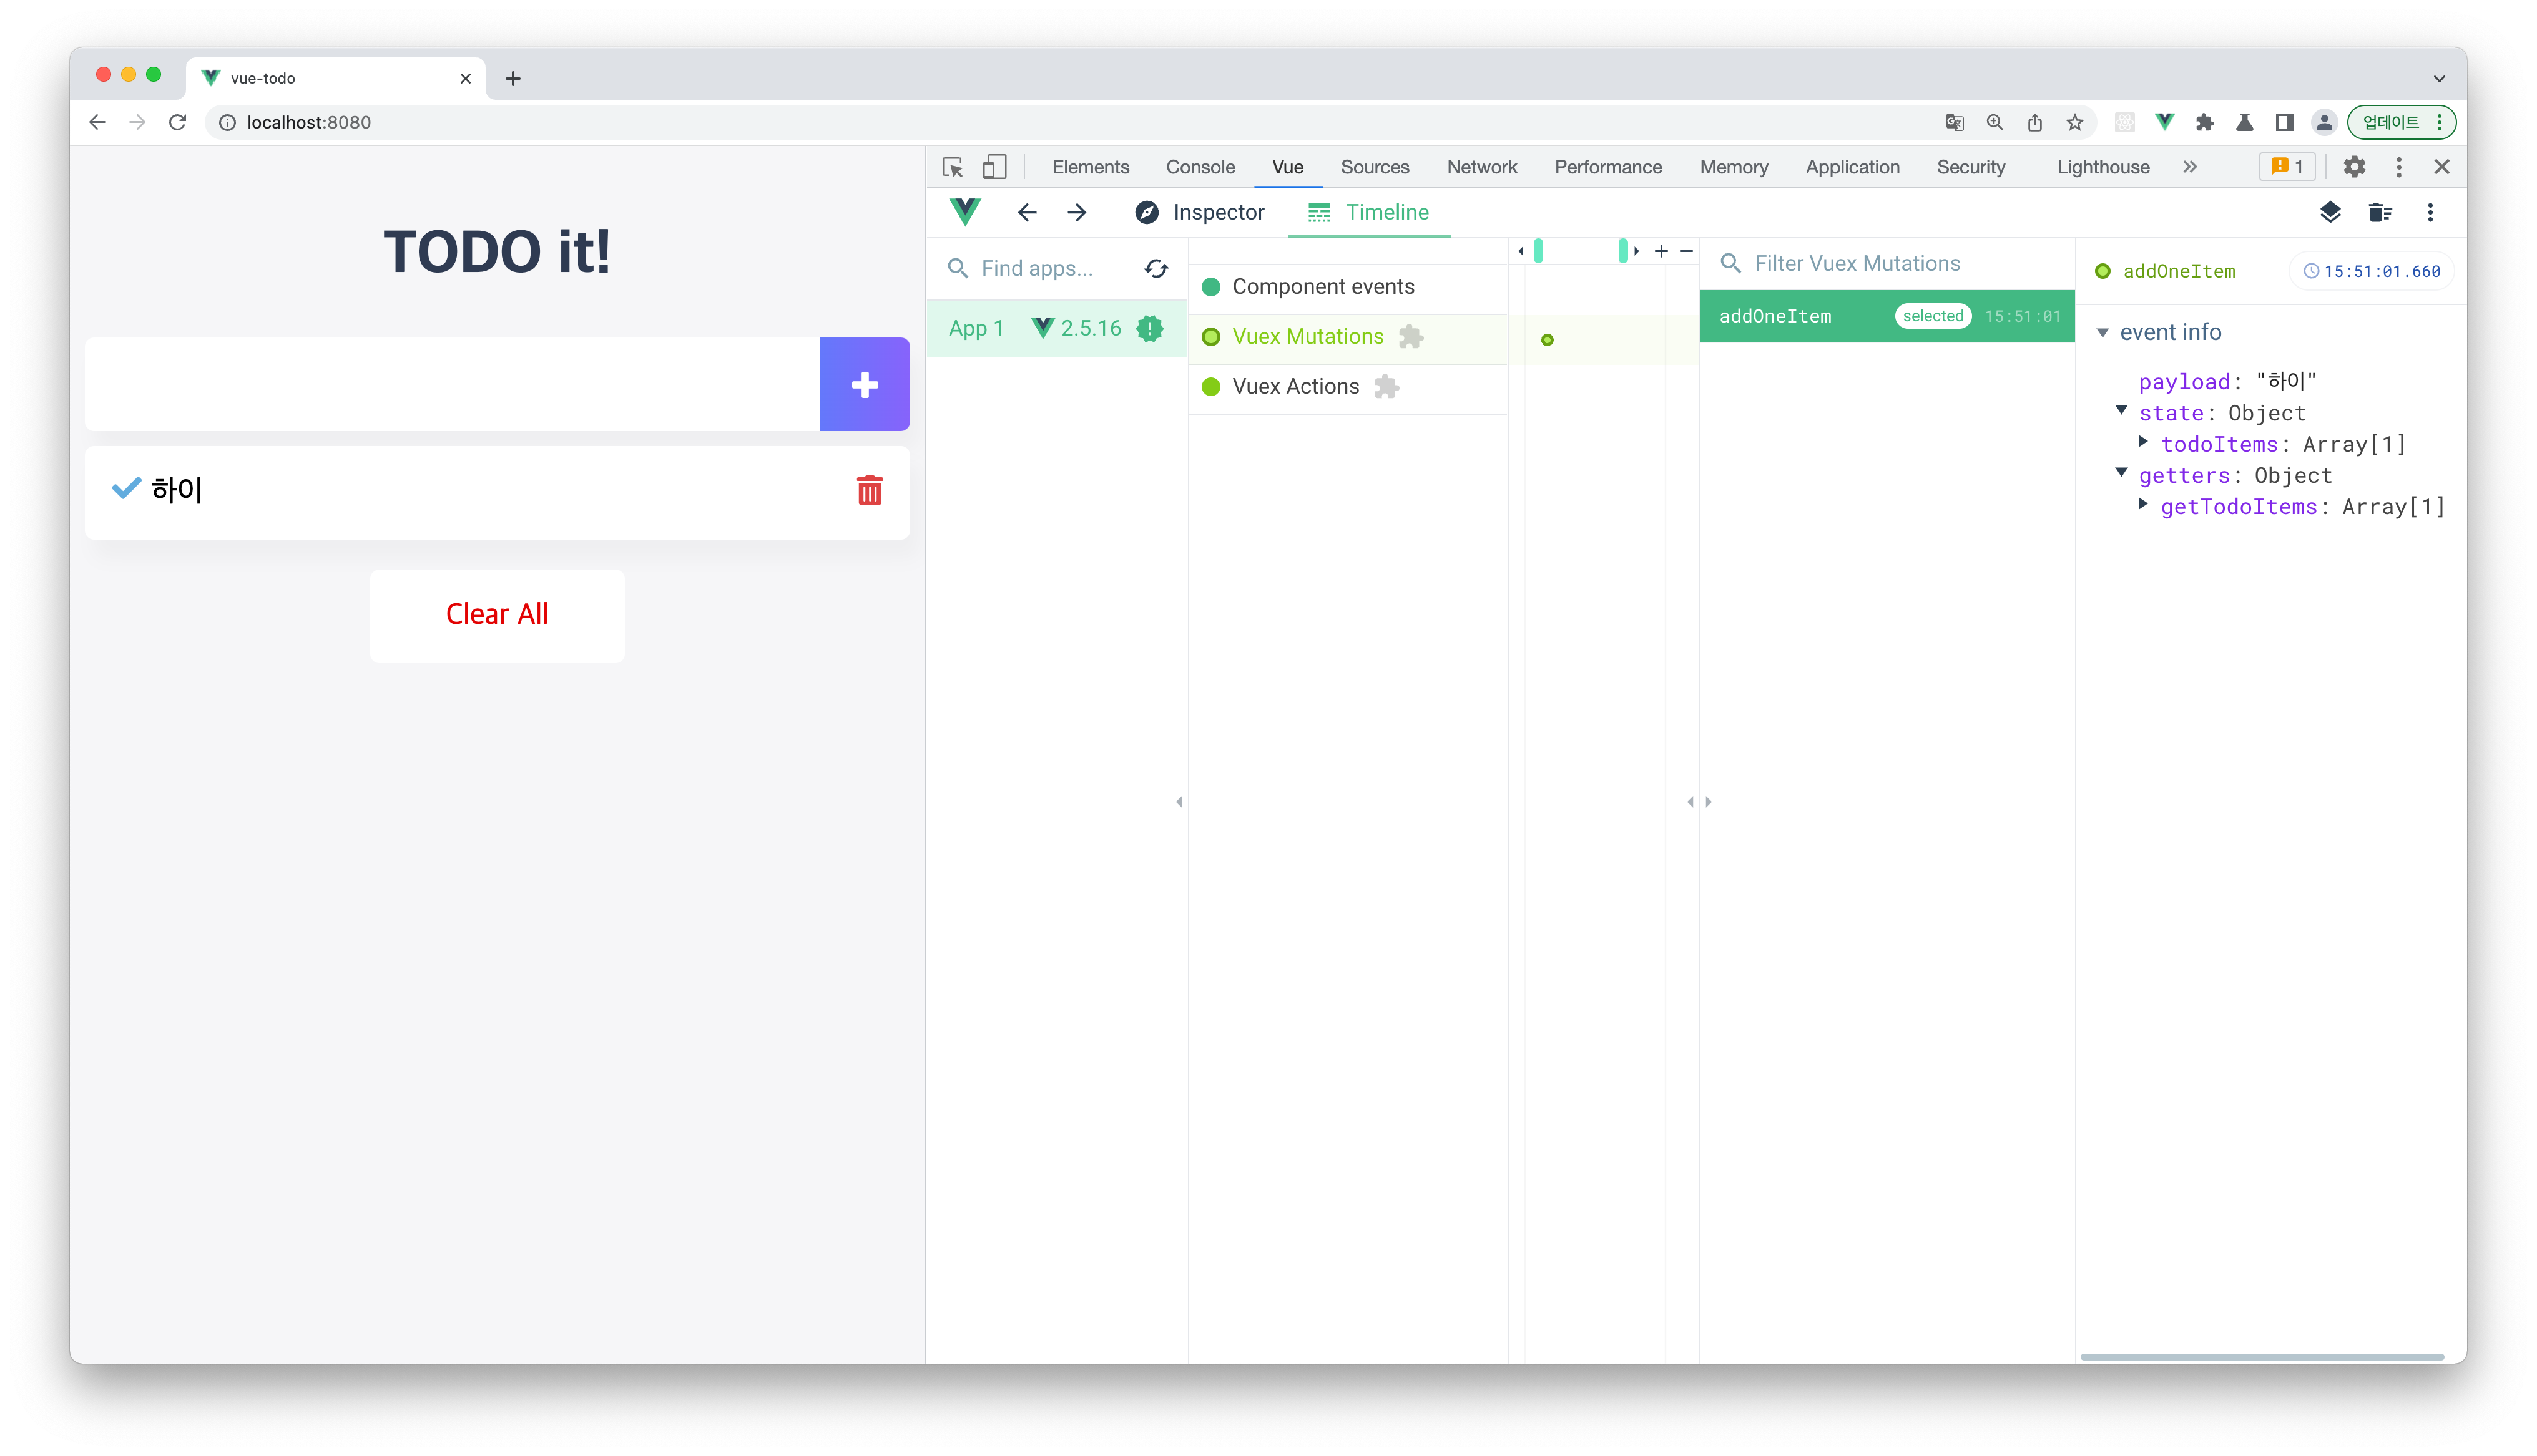Expand the todoItems array

point(2143,442)
